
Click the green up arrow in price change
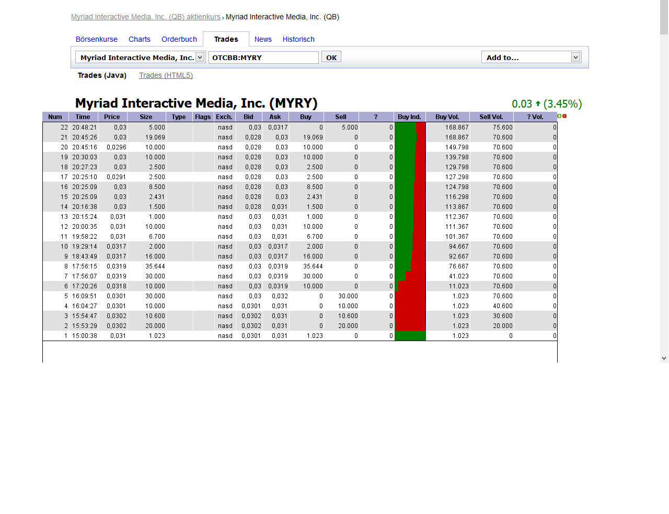click(x=538, y=103)
